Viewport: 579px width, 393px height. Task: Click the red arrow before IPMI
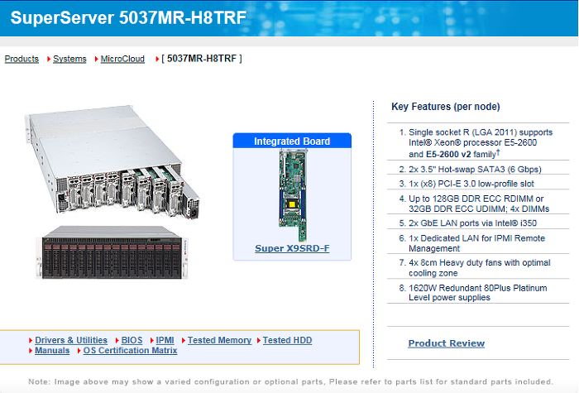click(x=151, y=341)
